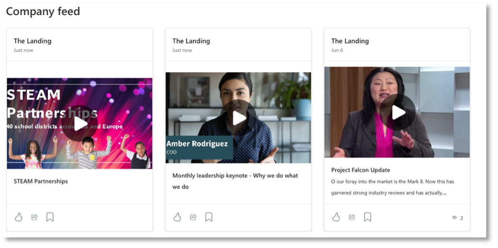The height and width of the screenshot is (248, 498).
Task: Play the Project Falcon Update video
Action: pyautogui.click(x=397, y=112)
